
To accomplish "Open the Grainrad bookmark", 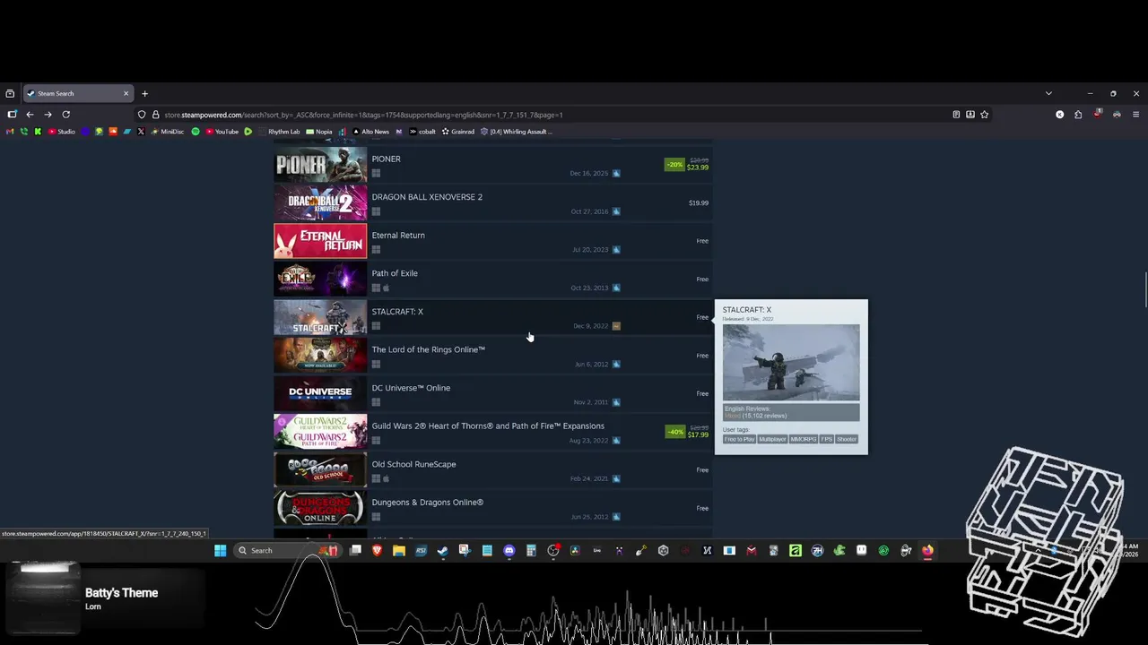I will point(457,132).
